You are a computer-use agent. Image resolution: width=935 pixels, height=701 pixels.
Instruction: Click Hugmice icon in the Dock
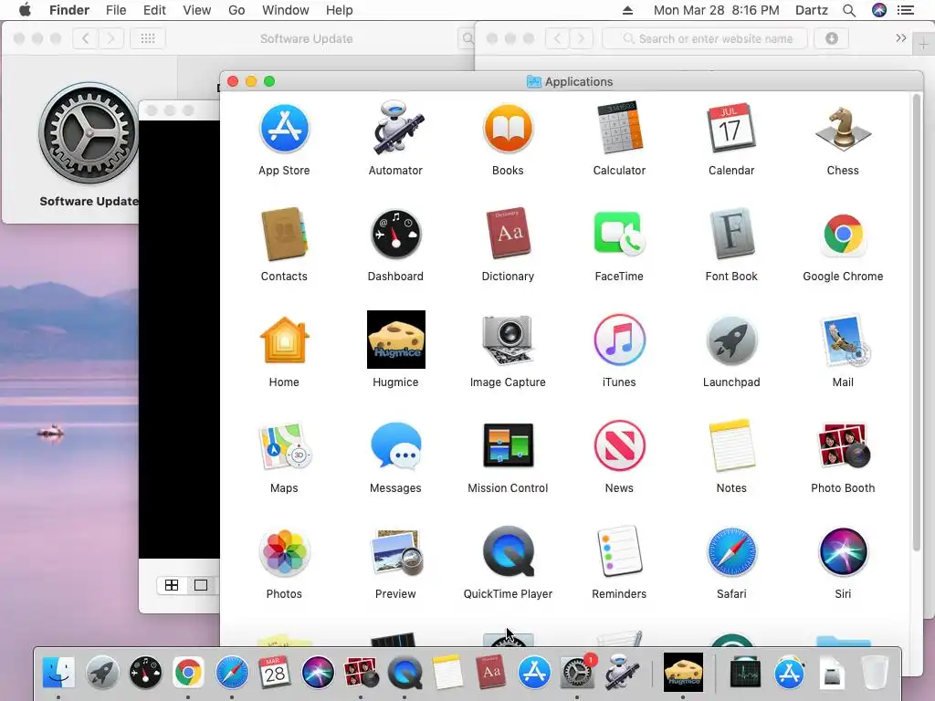point(683,673)
